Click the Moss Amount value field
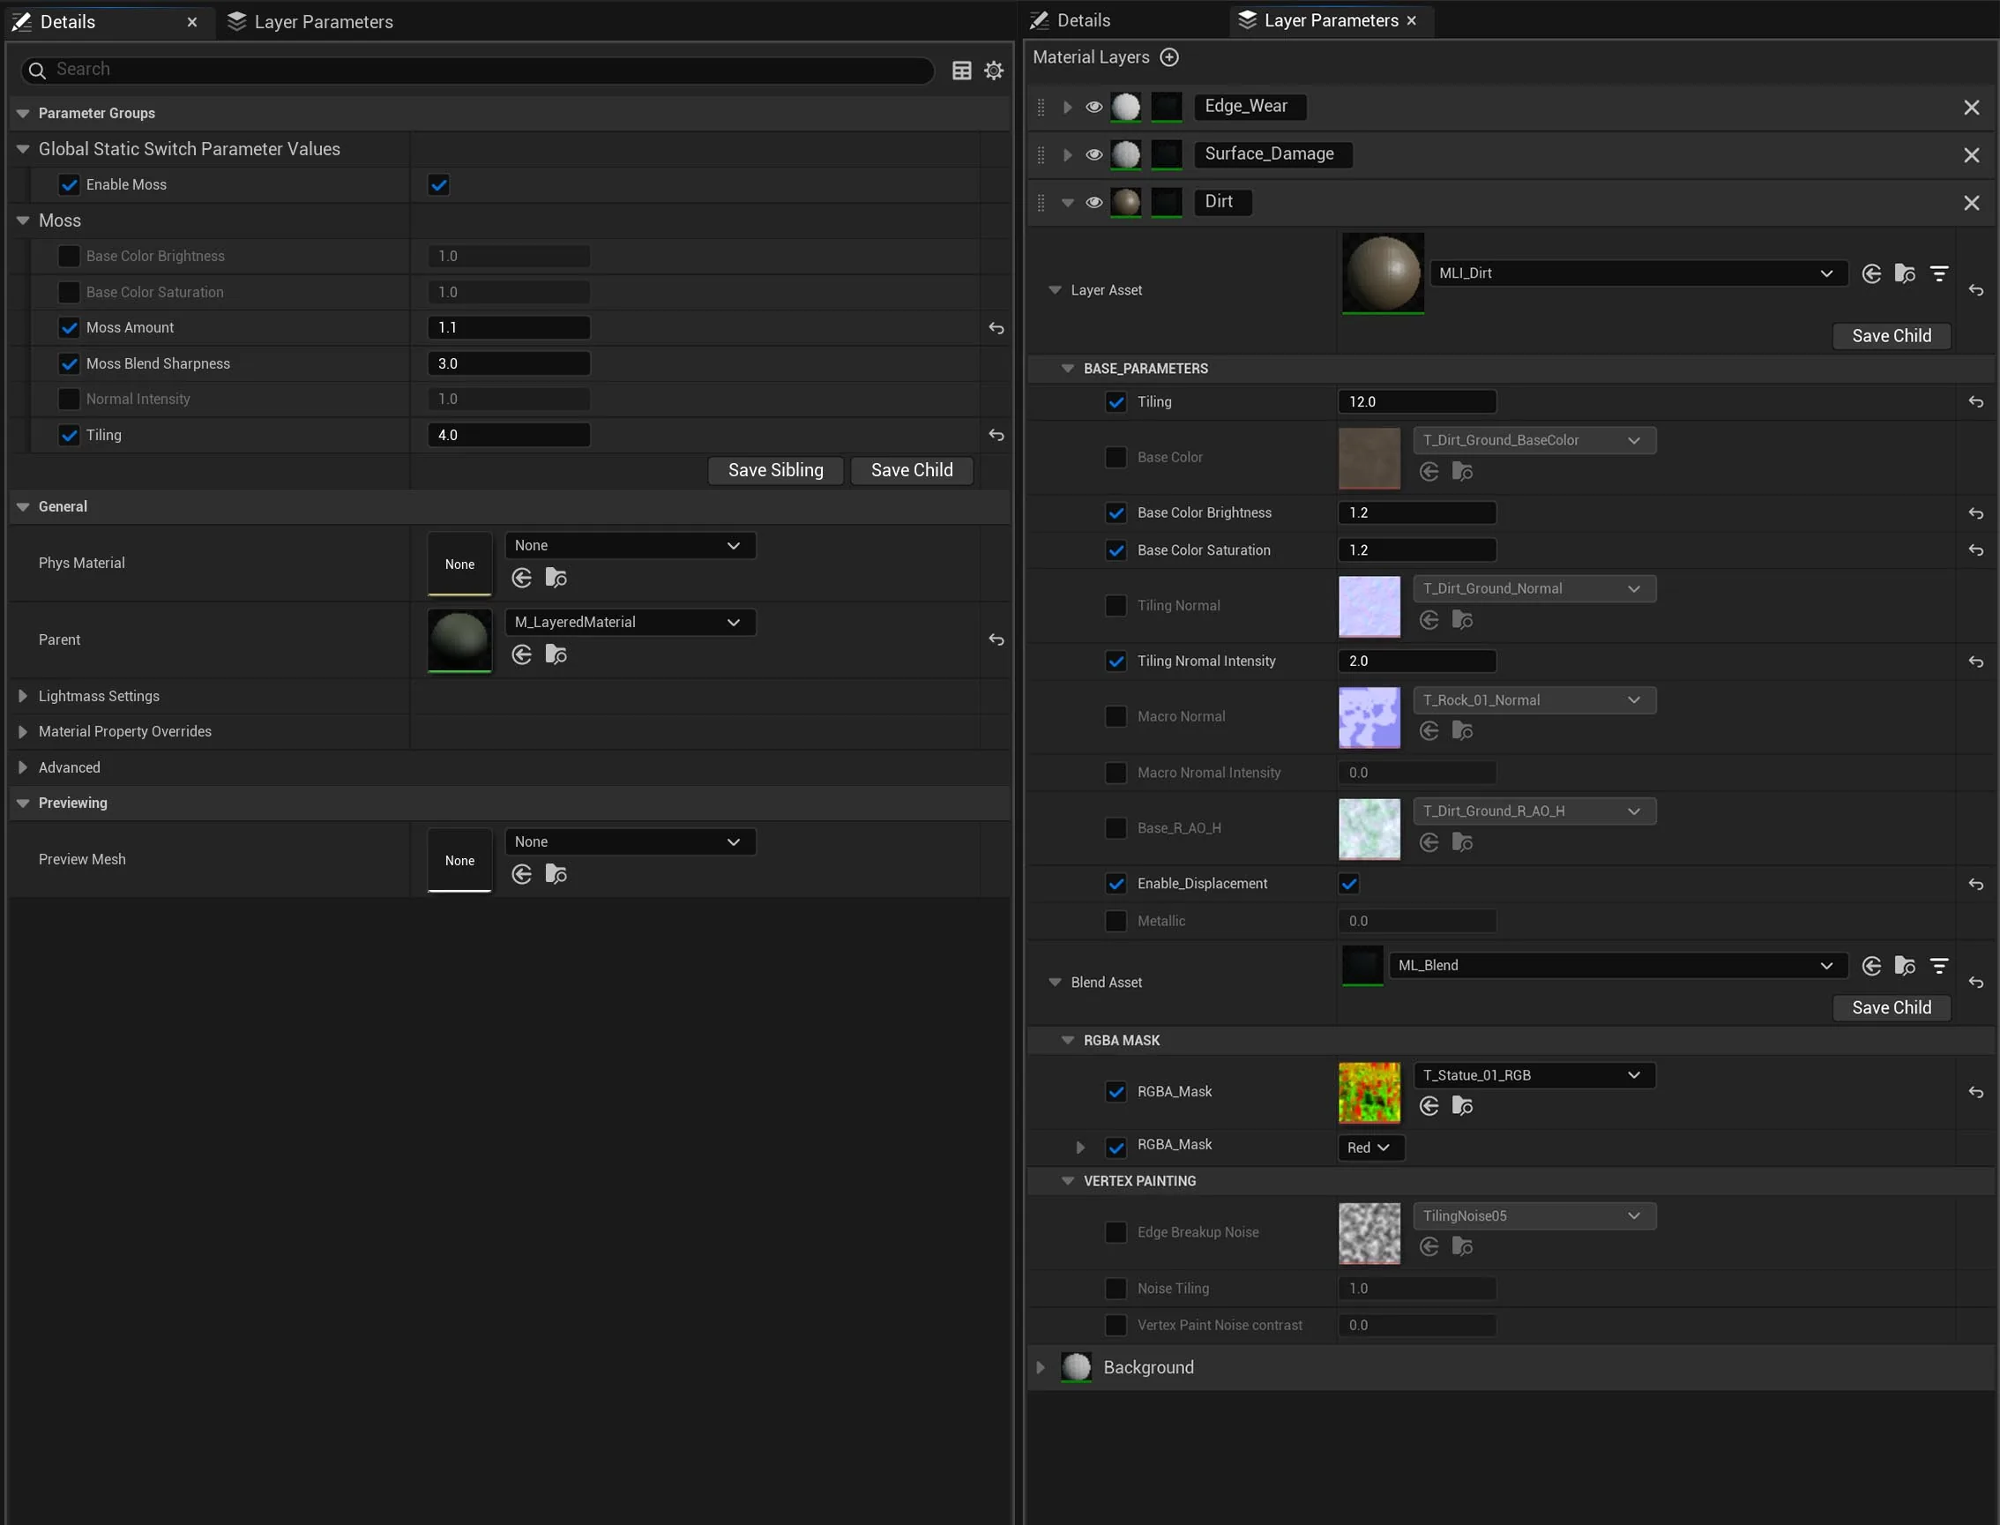The height and width of the screenshot is (1525, 2000). point(509,328)
